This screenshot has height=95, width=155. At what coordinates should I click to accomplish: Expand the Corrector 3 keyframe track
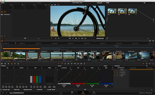120,74
